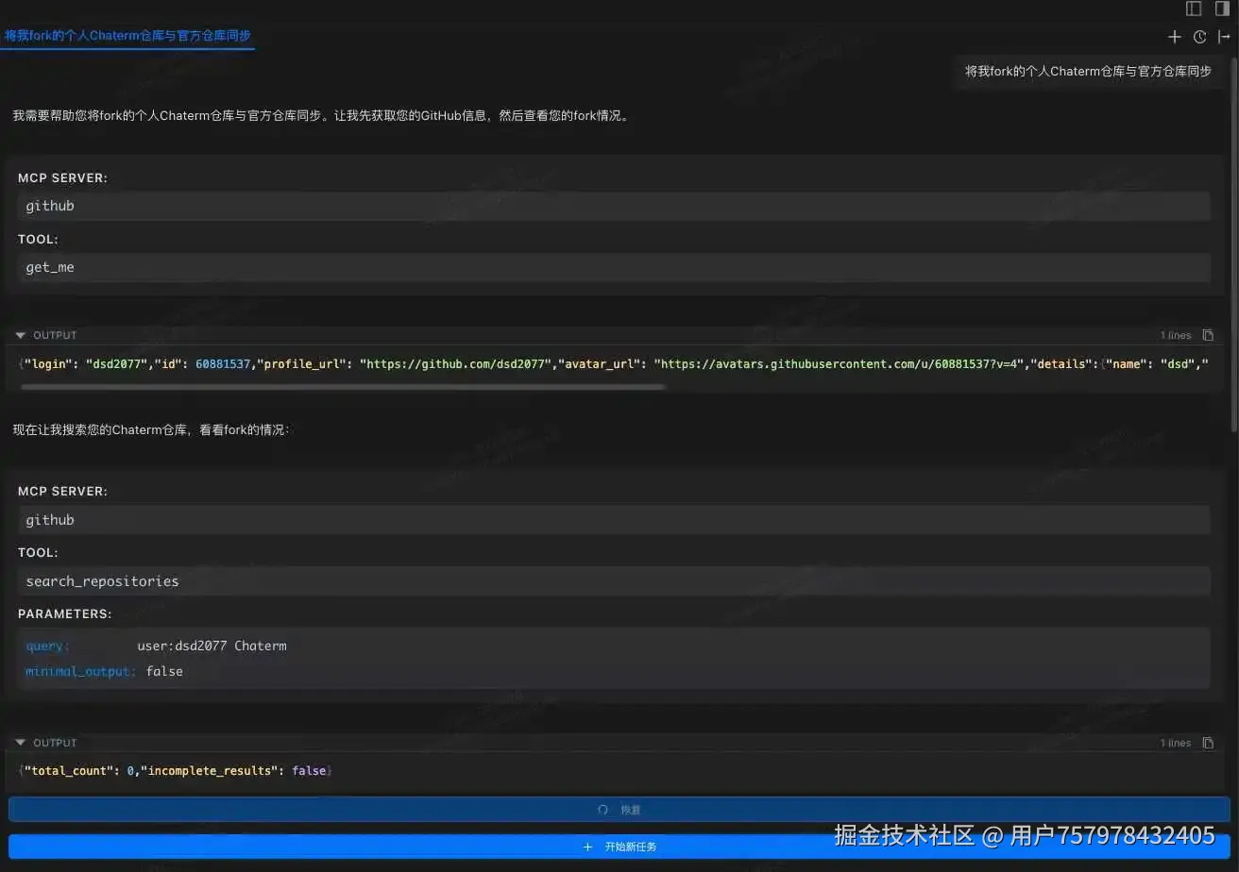The width and height of the screenshot is (1239, 872).
Task: Toggle the left sidebar layout icon
Action: [1194, 8]
